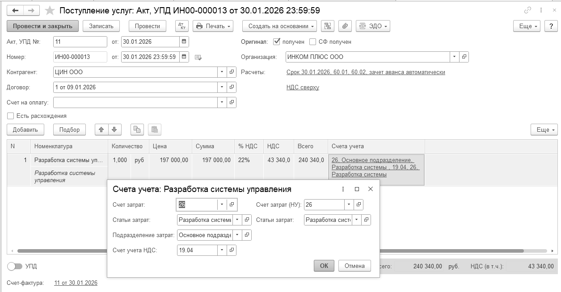This screenshot has width=561, height=292.
Task: Open Контрагент ЦИН ООО card icon
Action: [232, 72]
